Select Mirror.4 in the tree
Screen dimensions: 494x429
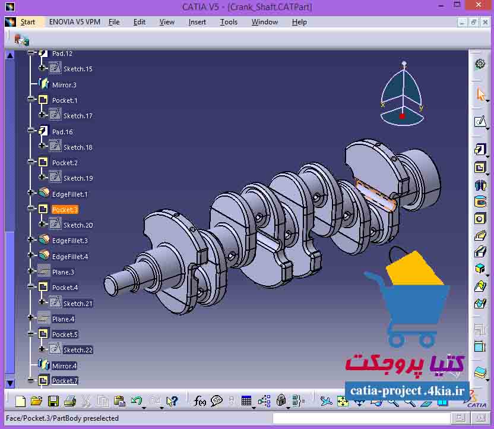64,366
